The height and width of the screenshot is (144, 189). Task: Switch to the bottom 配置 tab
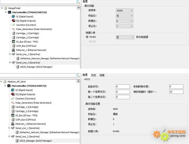click(x=85, y=75)
